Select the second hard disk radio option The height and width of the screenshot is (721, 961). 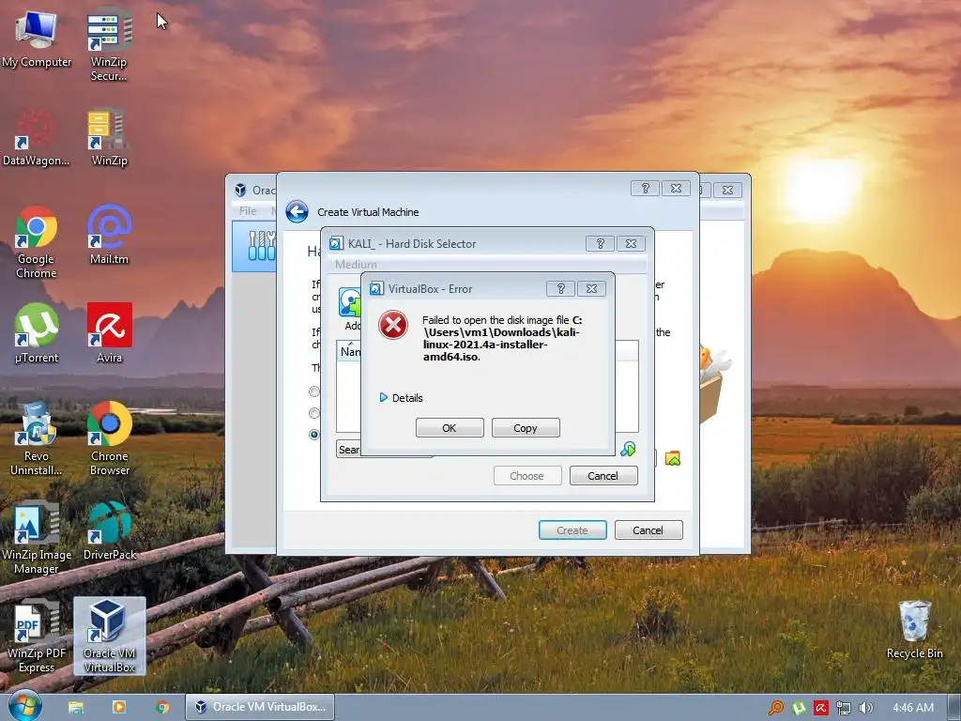click(x=314, y=413)
